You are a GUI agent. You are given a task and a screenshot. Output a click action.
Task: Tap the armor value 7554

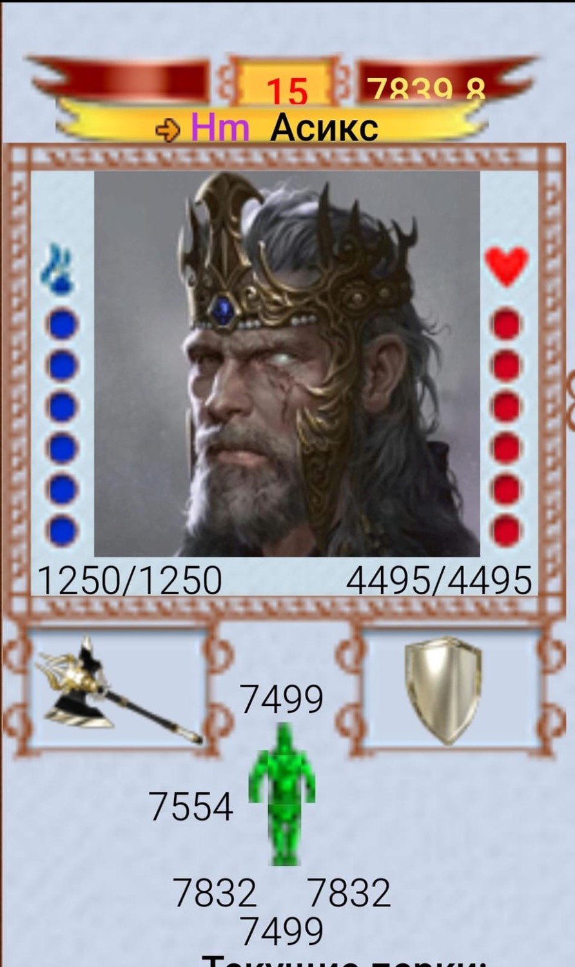(191, 806)
